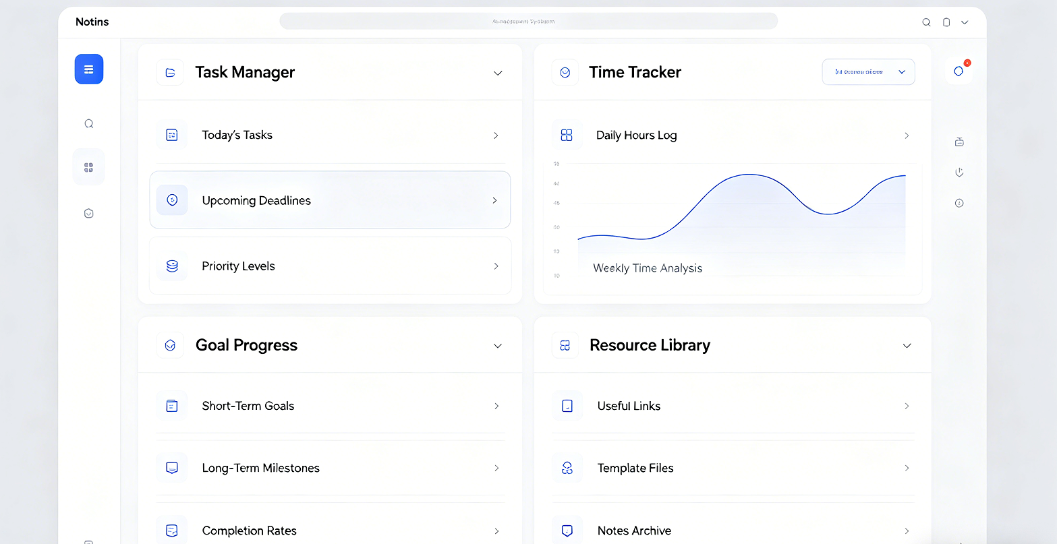This screenshot has height=544, width=1057.
Task: Open Daily Hours Log label
Action: tap(636, 135)
